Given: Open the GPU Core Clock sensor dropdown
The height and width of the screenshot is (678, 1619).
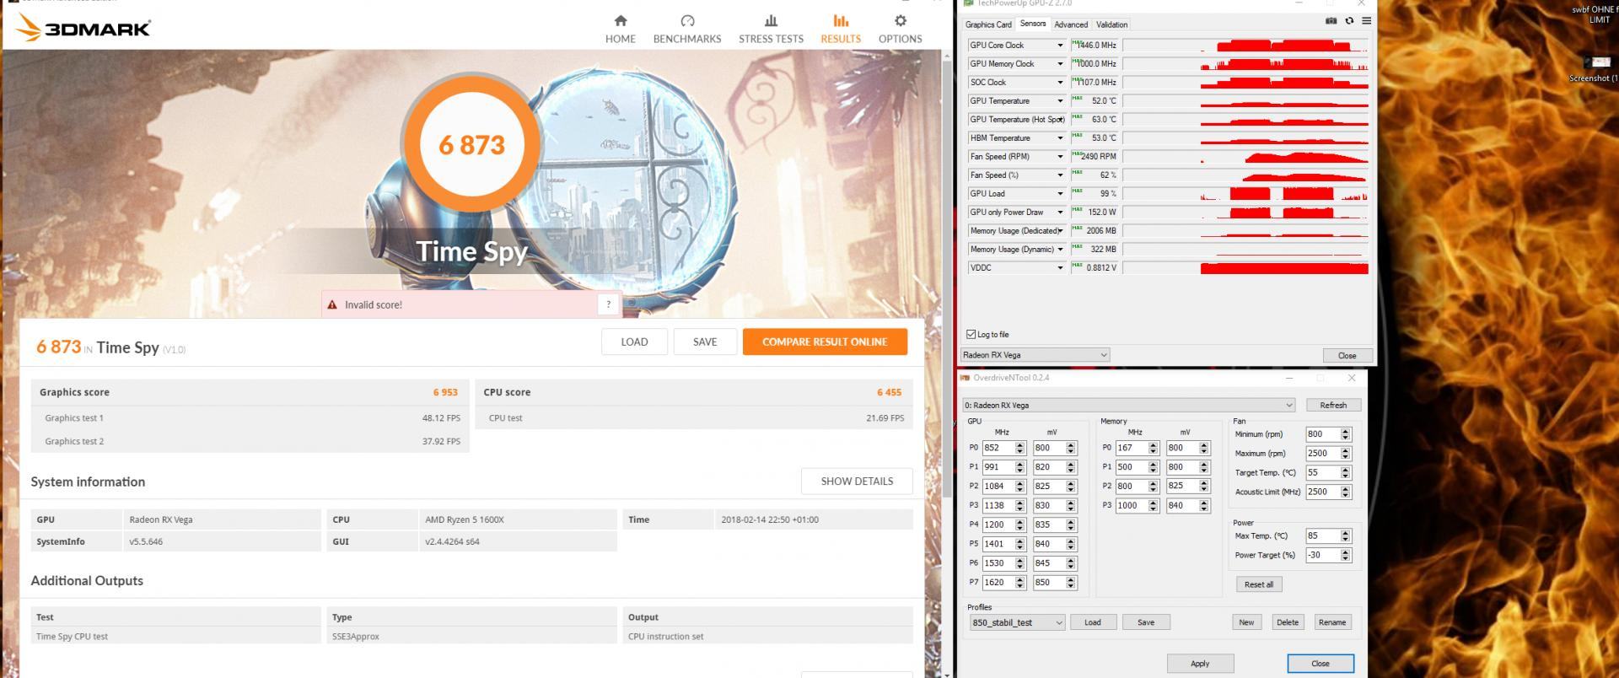Looking at the screenshot, I should pos(1060,46).
